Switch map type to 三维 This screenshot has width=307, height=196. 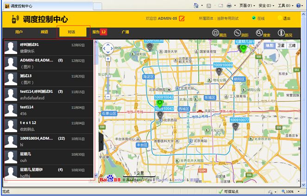(x=292, y=45)
